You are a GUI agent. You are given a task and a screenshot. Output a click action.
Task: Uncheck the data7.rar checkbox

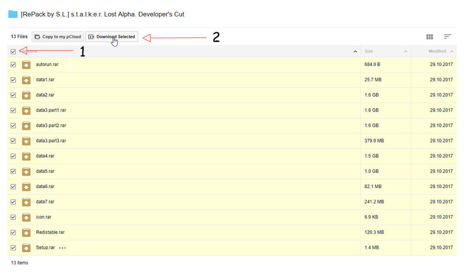click(x=13, y=202)
